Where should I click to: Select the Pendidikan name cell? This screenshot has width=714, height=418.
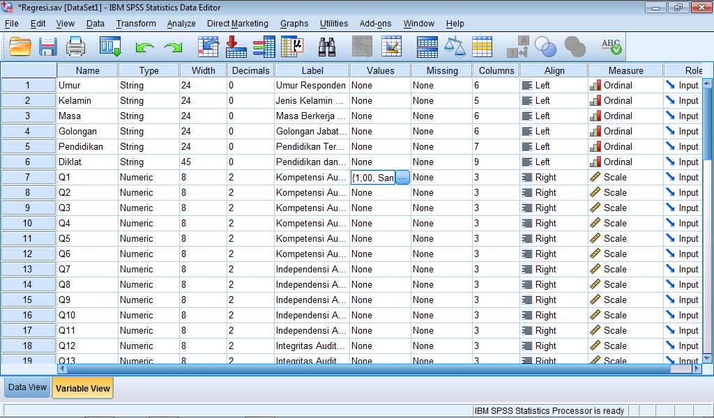[x=87, y=146]
